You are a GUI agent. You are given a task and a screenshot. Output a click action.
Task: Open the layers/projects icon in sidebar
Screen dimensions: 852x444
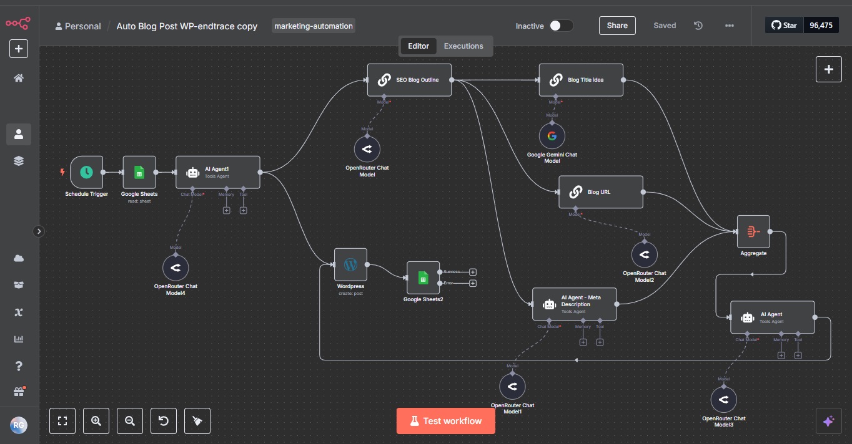pyautogui.click(x=19, y=161)
